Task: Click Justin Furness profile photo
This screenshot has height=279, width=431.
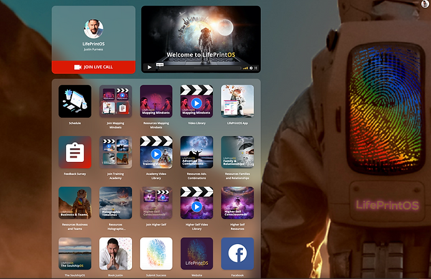Action: tap(93, 29)
